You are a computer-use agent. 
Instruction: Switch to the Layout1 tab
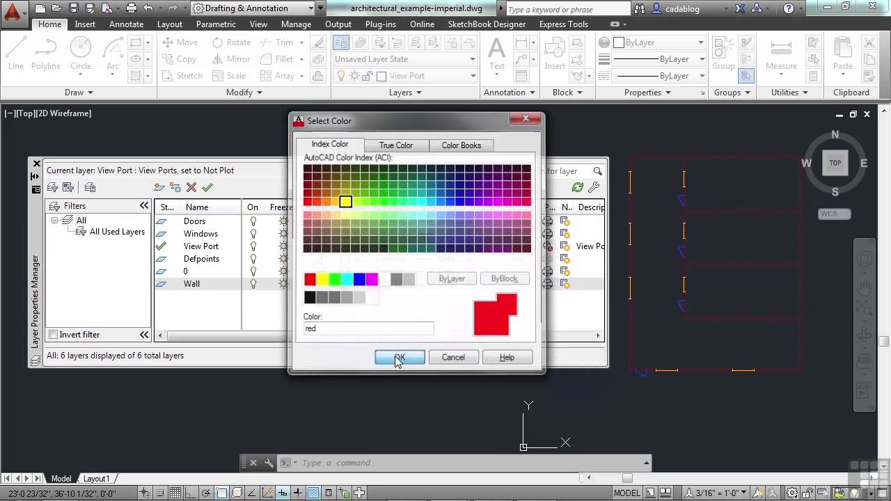(96, 479)
